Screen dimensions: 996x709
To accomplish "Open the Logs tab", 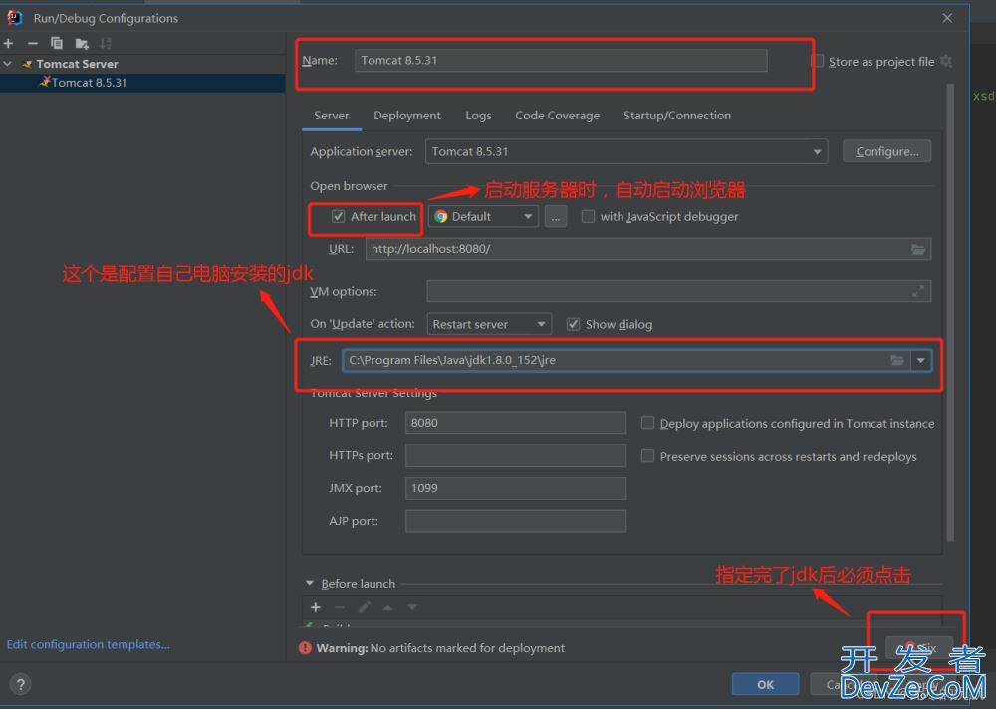I will point(478,115).
